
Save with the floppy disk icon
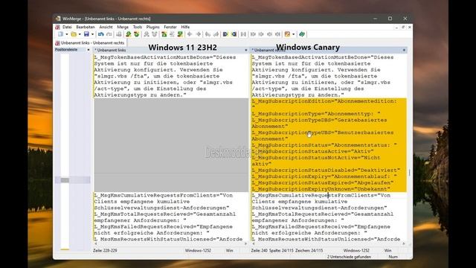pyautogui.click(x=86, y=34)
